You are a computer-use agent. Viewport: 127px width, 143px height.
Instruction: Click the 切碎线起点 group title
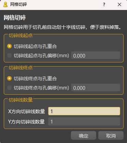21,35
